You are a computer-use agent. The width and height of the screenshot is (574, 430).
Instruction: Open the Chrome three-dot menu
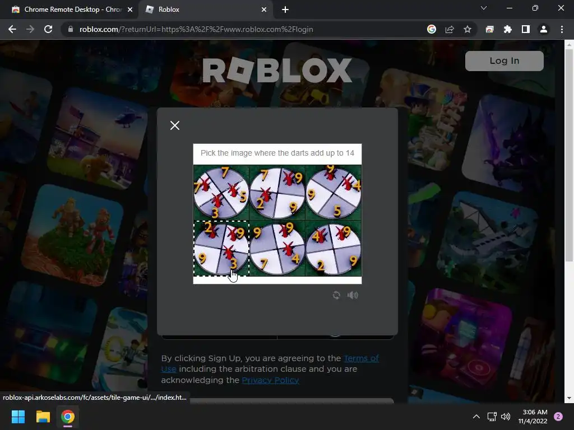click(x=562, y=29)
